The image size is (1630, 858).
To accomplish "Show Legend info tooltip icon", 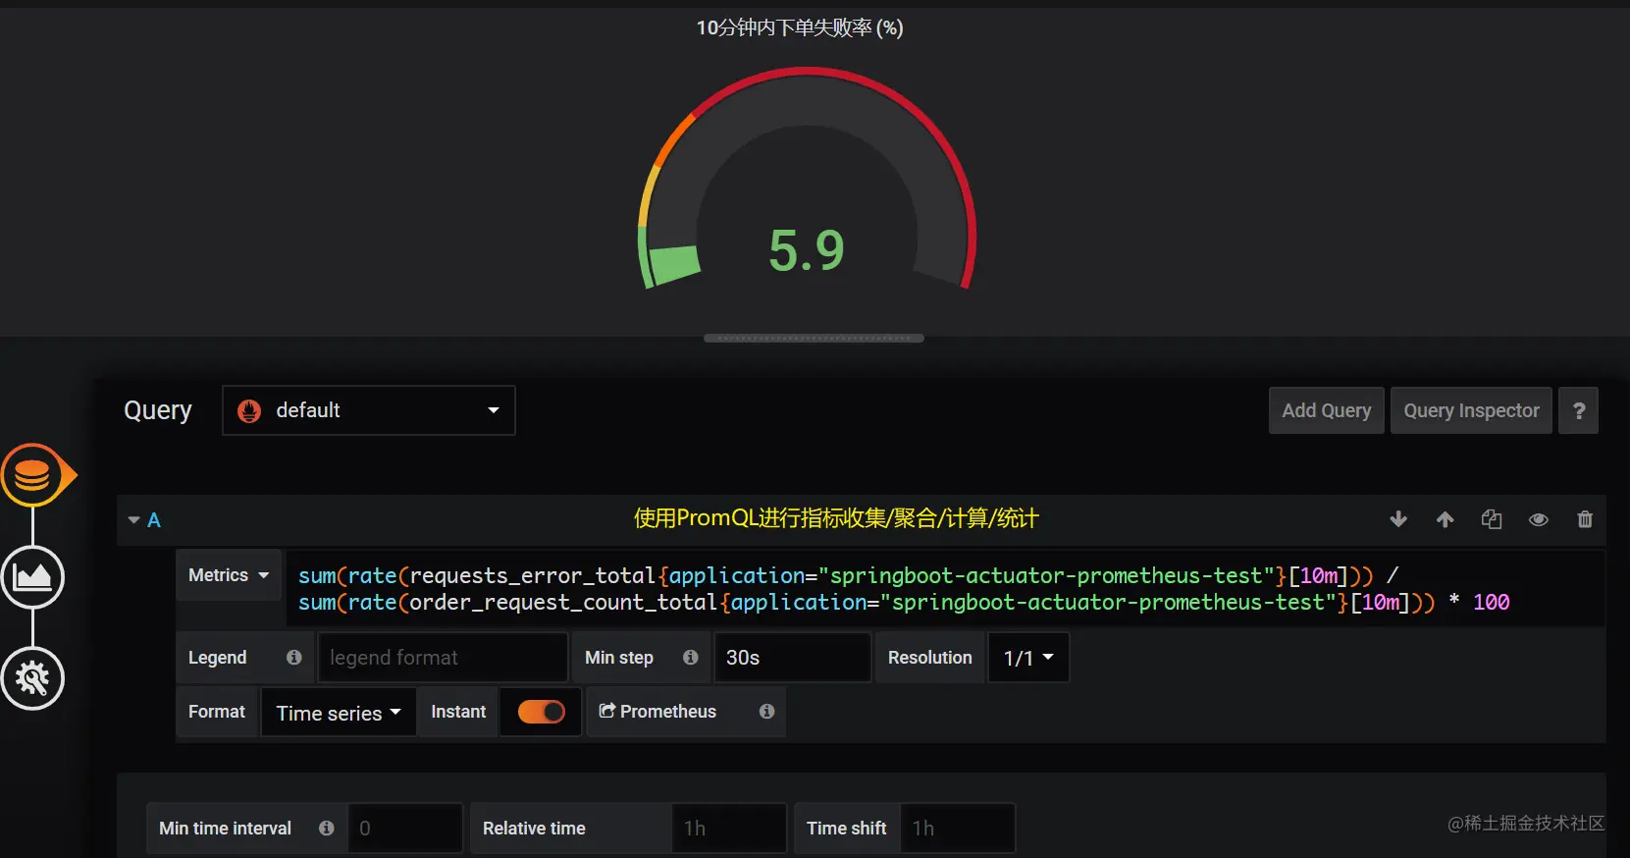I will coord(293,658).
